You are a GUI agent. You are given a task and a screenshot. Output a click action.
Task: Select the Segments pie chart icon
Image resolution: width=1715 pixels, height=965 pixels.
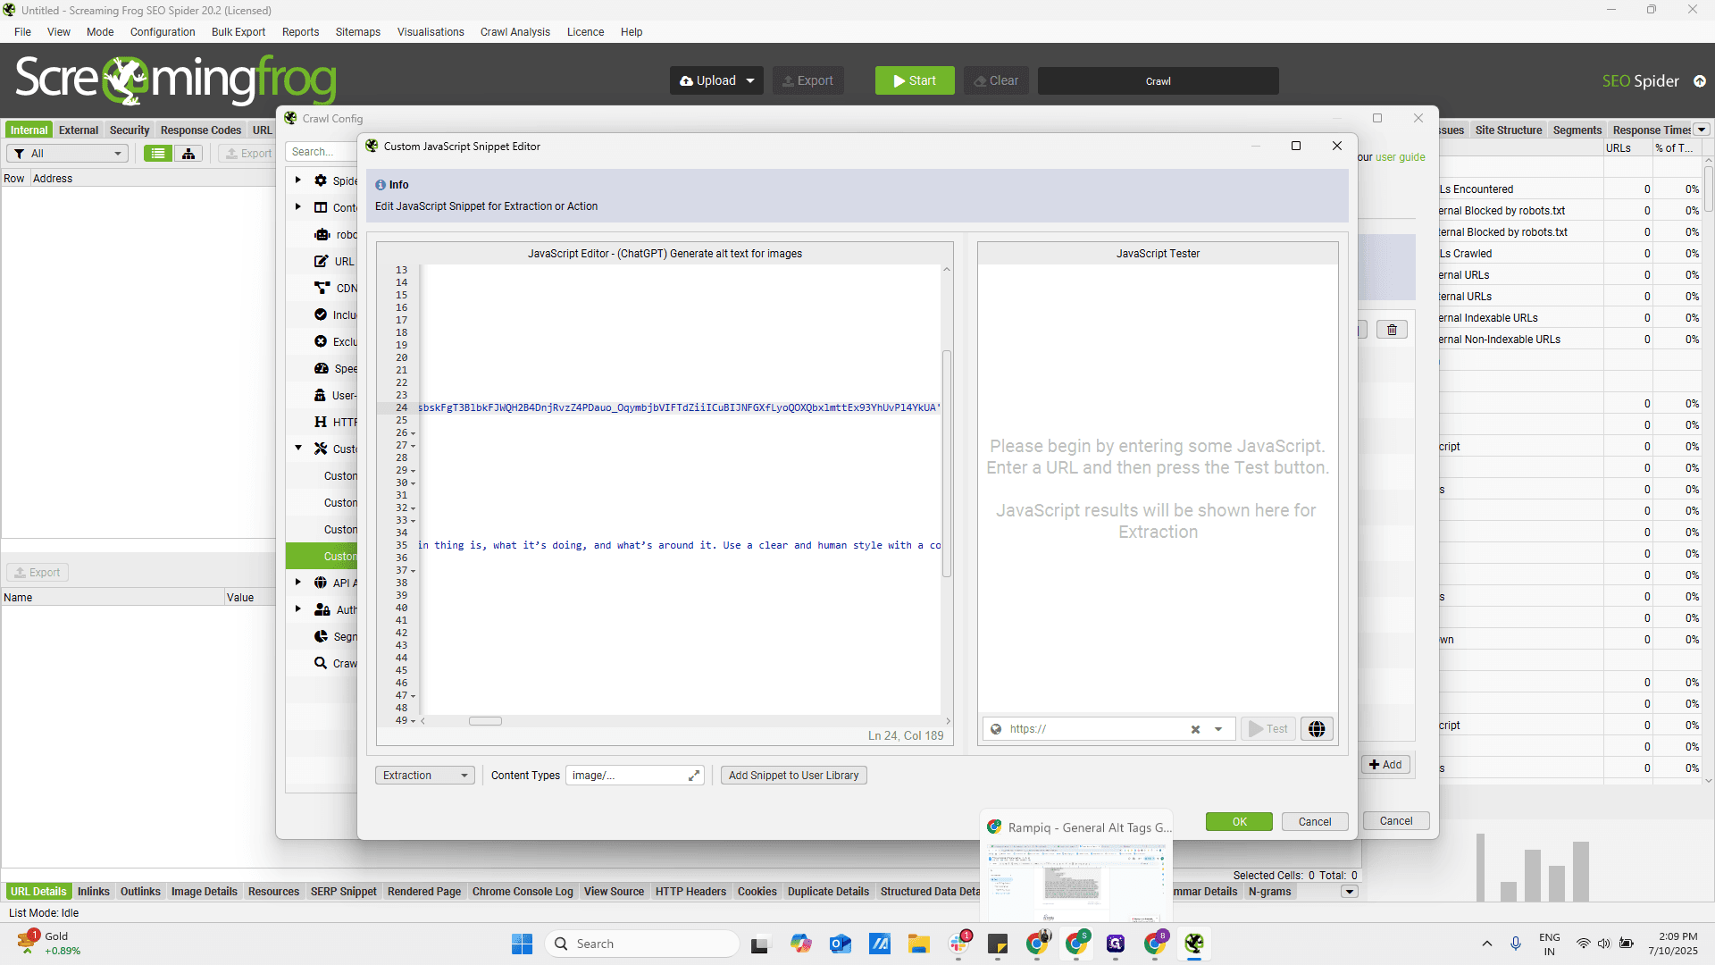pyautogui.click(x=321, y=636)
